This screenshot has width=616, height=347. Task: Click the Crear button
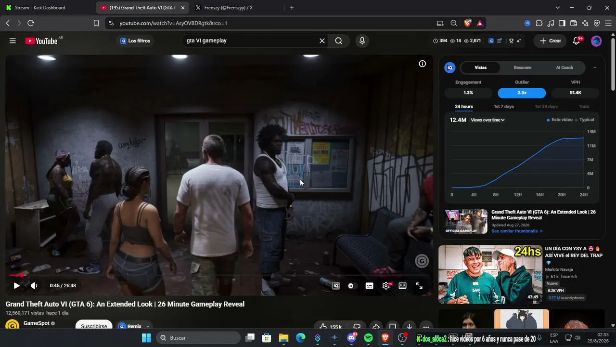click(x=550, y=41)
